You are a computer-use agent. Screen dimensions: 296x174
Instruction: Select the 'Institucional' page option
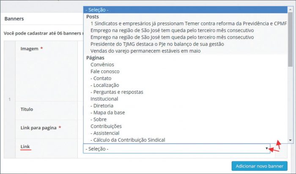[104, 98]
